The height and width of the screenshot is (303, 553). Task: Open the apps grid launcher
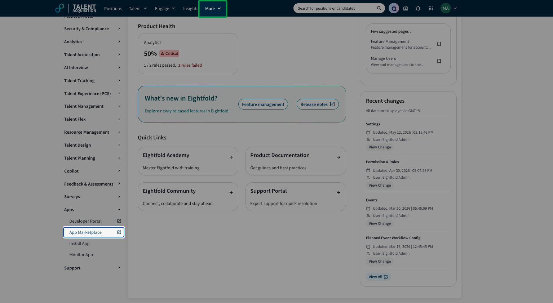pos(431,8)
